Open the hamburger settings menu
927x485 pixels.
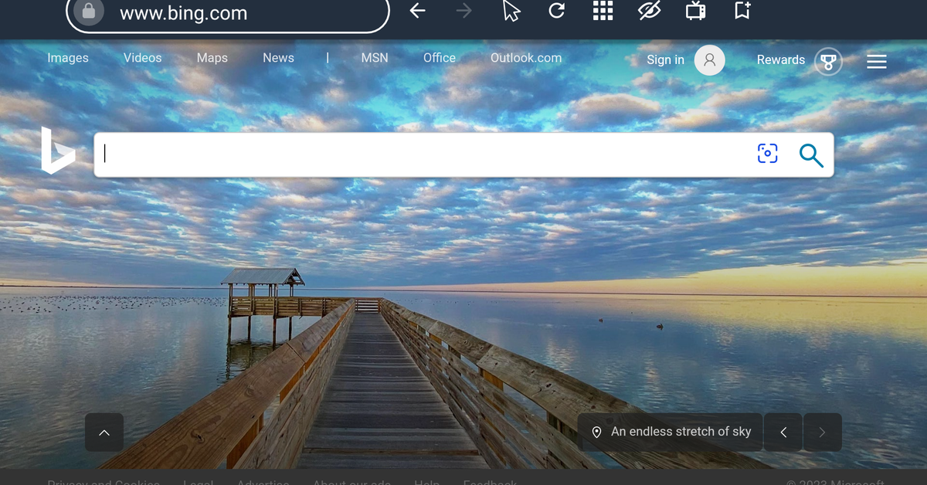876,61
